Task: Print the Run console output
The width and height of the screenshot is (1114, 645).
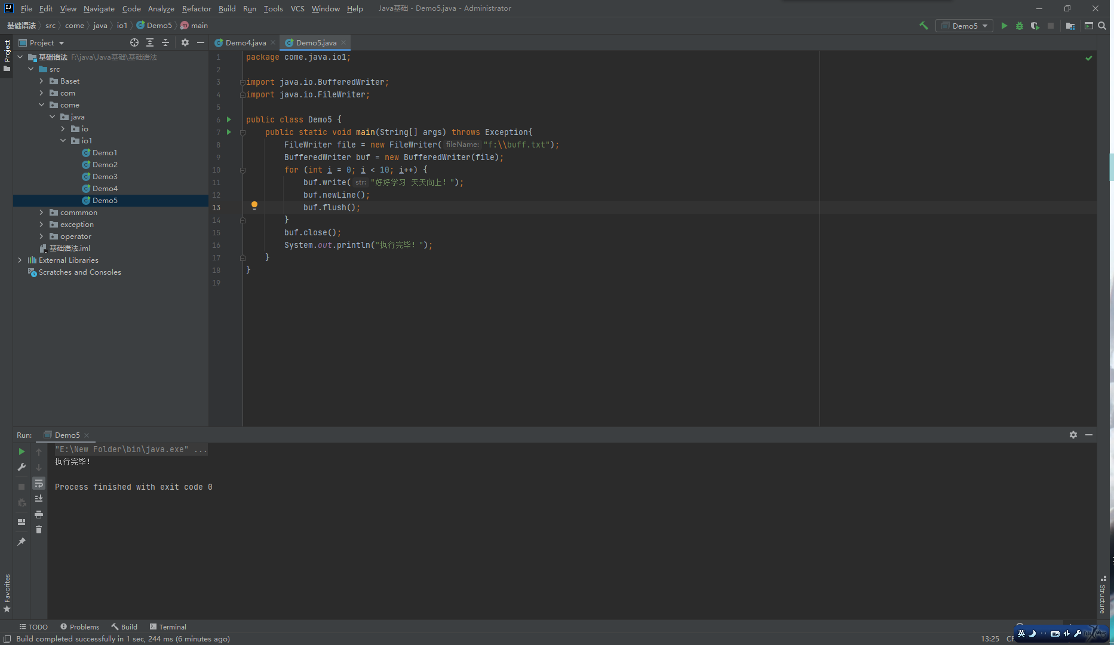Action: 39,514
